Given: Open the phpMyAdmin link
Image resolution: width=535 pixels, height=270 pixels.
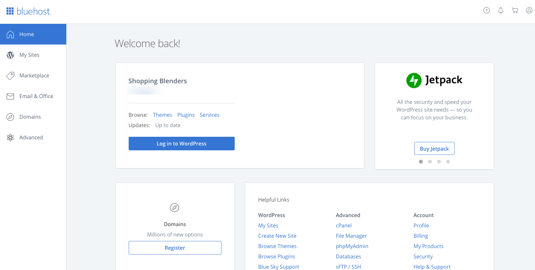Looking at the screenshot, I should pyautogui.click(x=352, y=246).
